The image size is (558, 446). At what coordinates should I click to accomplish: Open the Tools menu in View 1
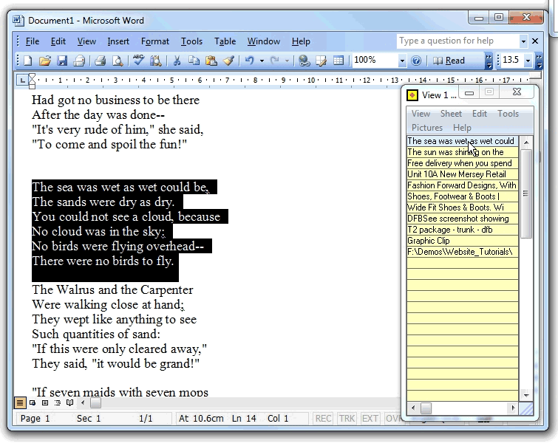(508, 114)
